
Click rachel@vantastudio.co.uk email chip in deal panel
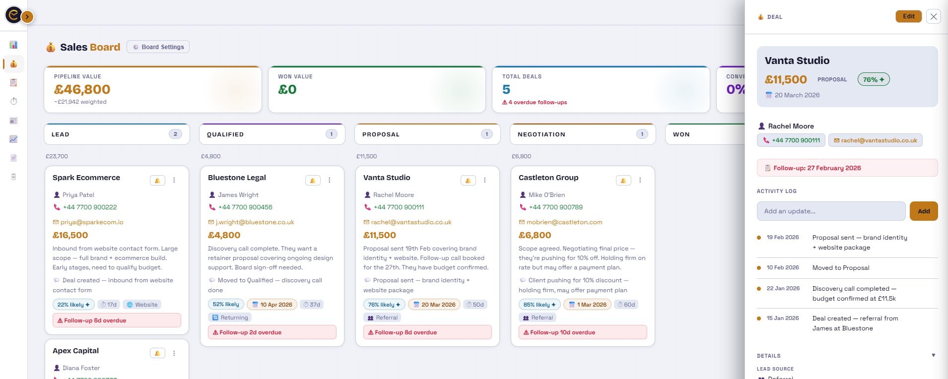point(876,140)
